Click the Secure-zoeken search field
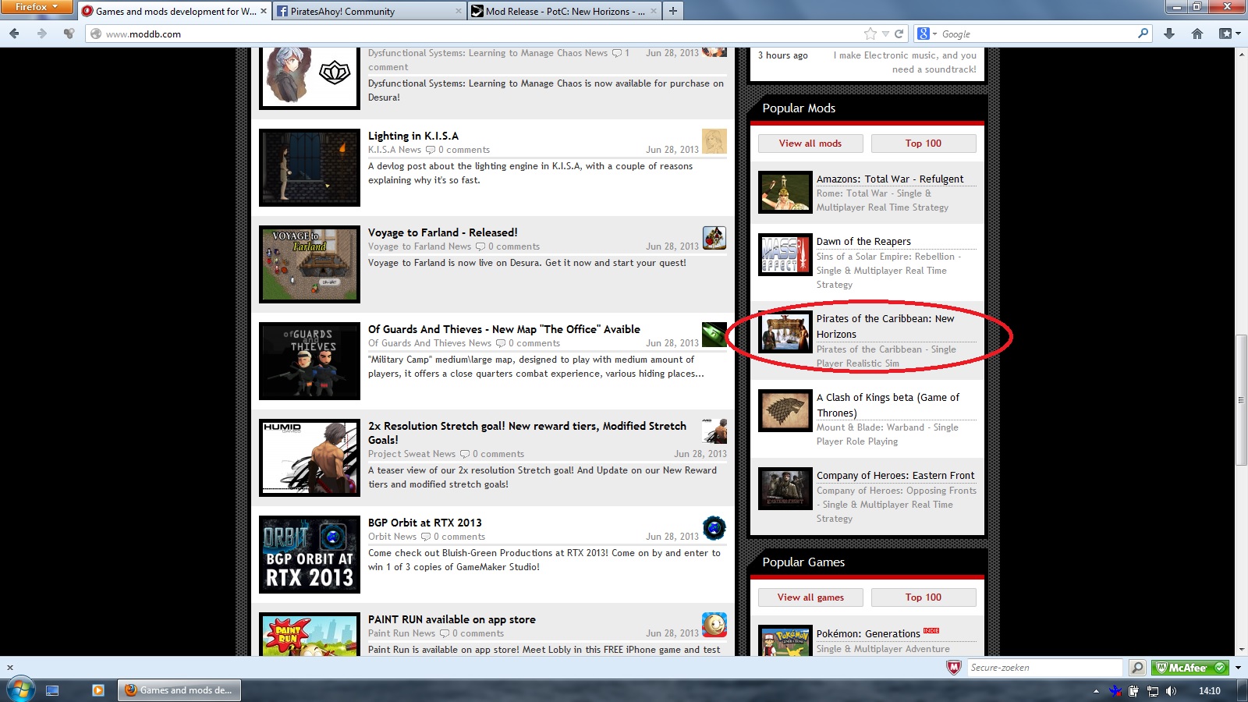Image resolution: width=1248 pixels, height=702 pixels. click(x=1045, y=668)
